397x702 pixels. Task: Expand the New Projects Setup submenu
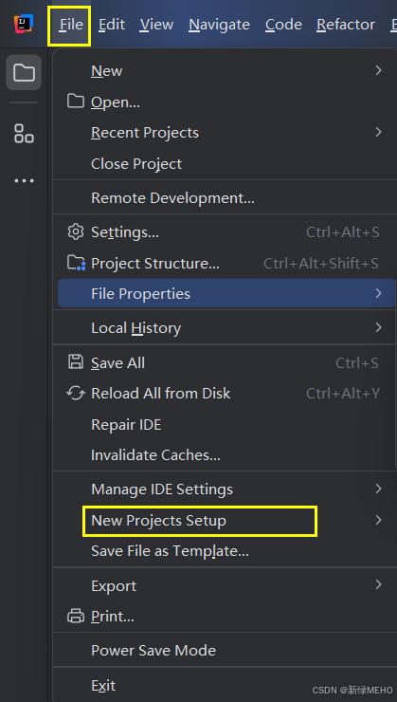224,520
